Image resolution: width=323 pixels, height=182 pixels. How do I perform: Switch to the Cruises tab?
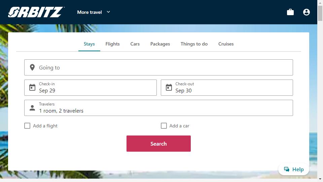point(226,44)
